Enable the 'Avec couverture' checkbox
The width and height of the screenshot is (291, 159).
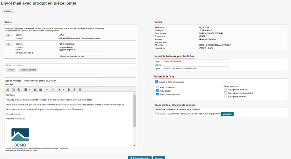point(157,87)
